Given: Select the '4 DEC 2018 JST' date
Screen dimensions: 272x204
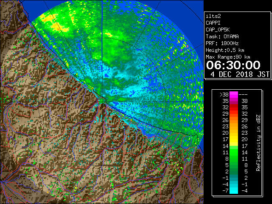Looking at the screenshot, I should coord(240,74).
